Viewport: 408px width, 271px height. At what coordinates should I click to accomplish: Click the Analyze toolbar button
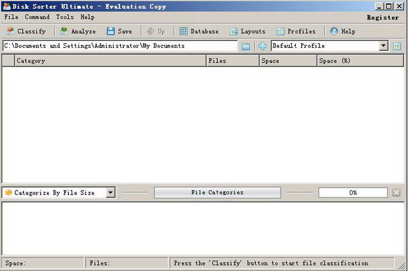(x=78, y=31)
